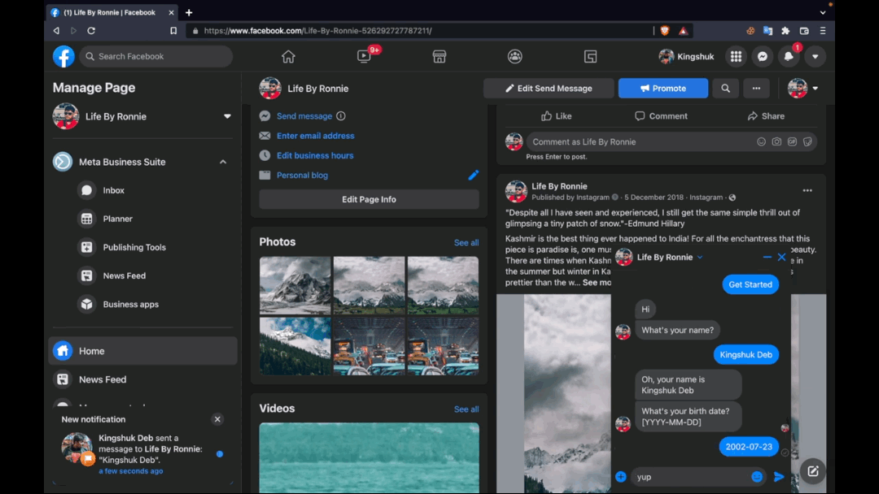Go to the Home feed icon in top navigation
This screenshot has width=879, height=494.
(288, 57)
